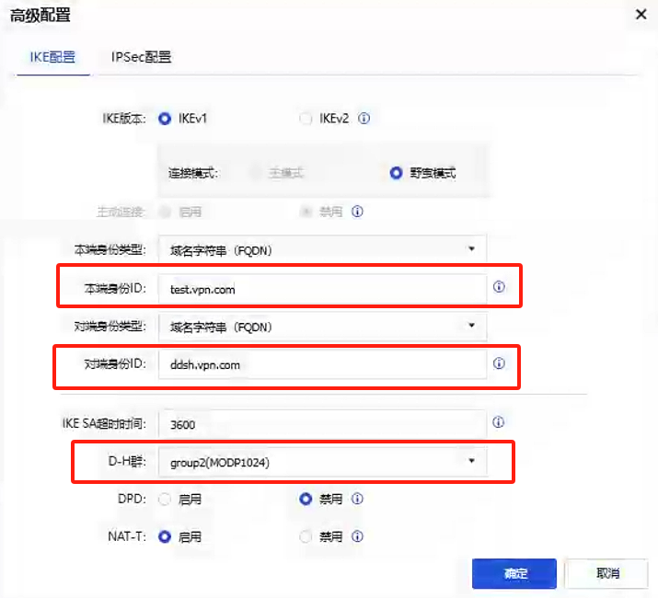Click 对端身份ID field with ddsh.vpn.com

[322, 364]
